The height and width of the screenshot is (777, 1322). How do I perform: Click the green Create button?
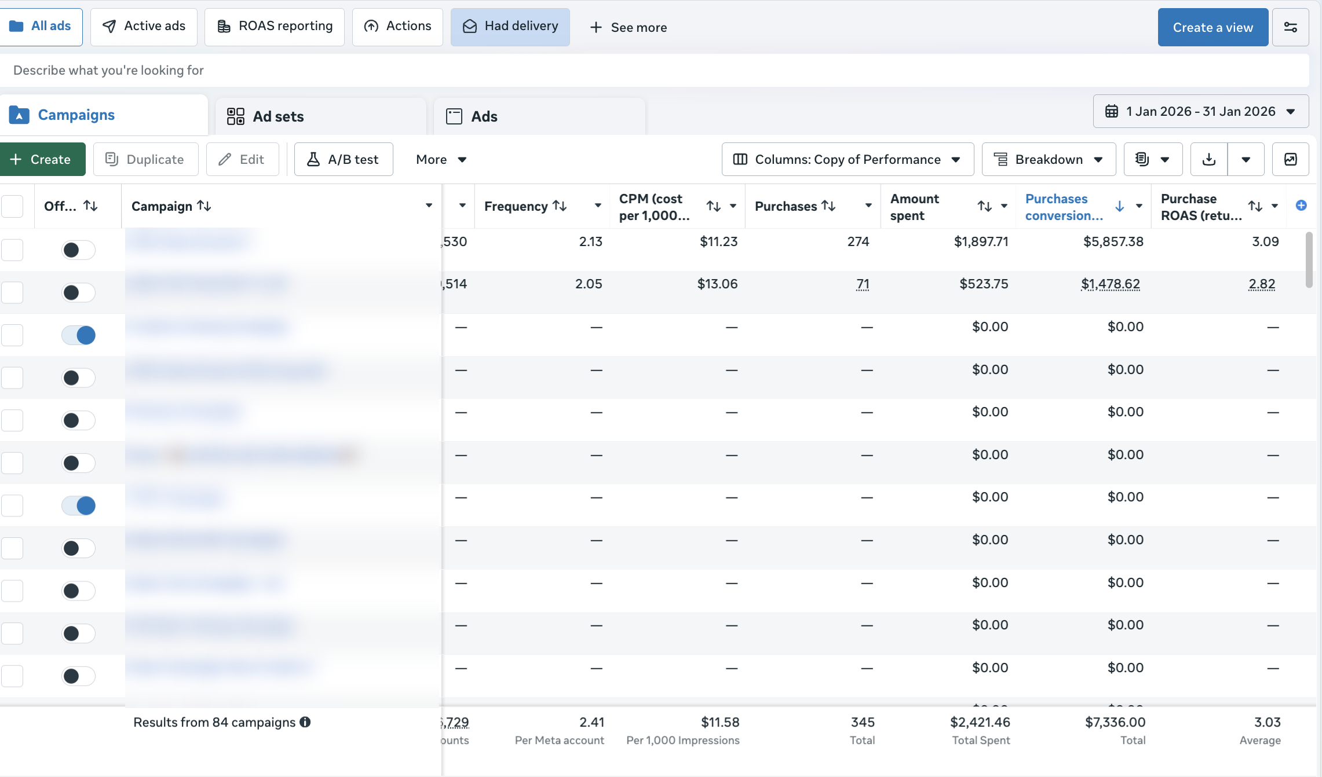(42, 159)
